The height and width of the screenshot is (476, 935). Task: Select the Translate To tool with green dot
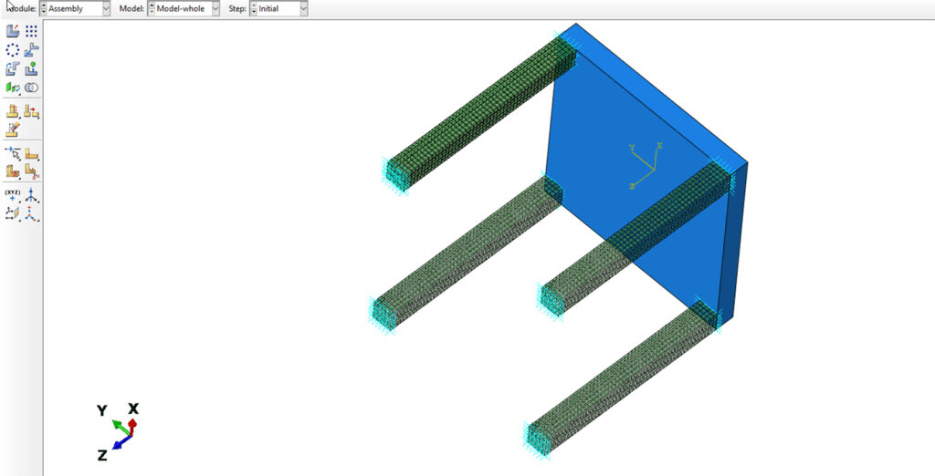(31, 68)
